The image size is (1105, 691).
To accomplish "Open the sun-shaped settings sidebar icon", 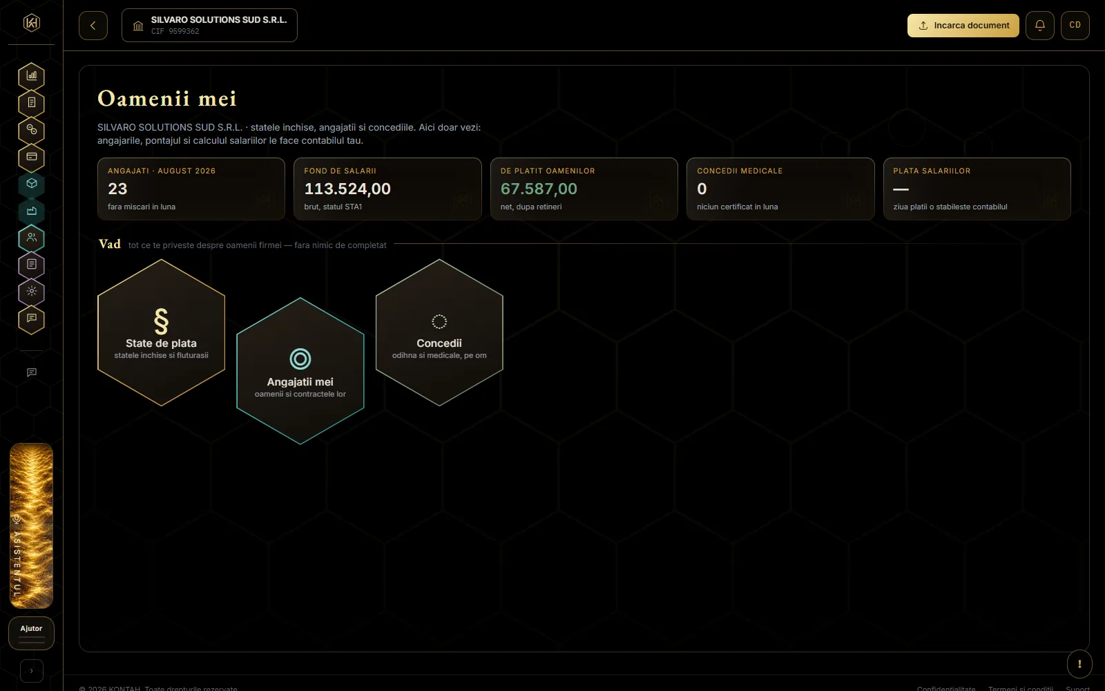I will coord(31,292).
